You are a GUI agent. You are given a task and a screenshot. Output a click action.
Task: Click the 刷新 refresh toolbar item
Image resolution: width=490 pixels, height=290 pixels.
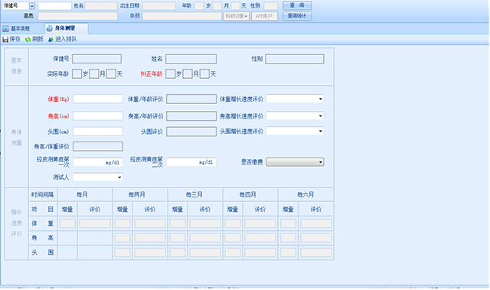34,39
